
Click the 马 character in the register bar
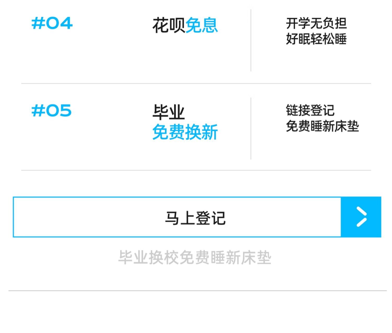(172, 218)
